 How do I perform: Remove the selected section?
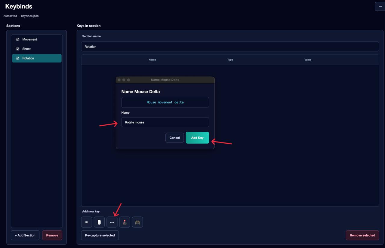tap(52, 235)
